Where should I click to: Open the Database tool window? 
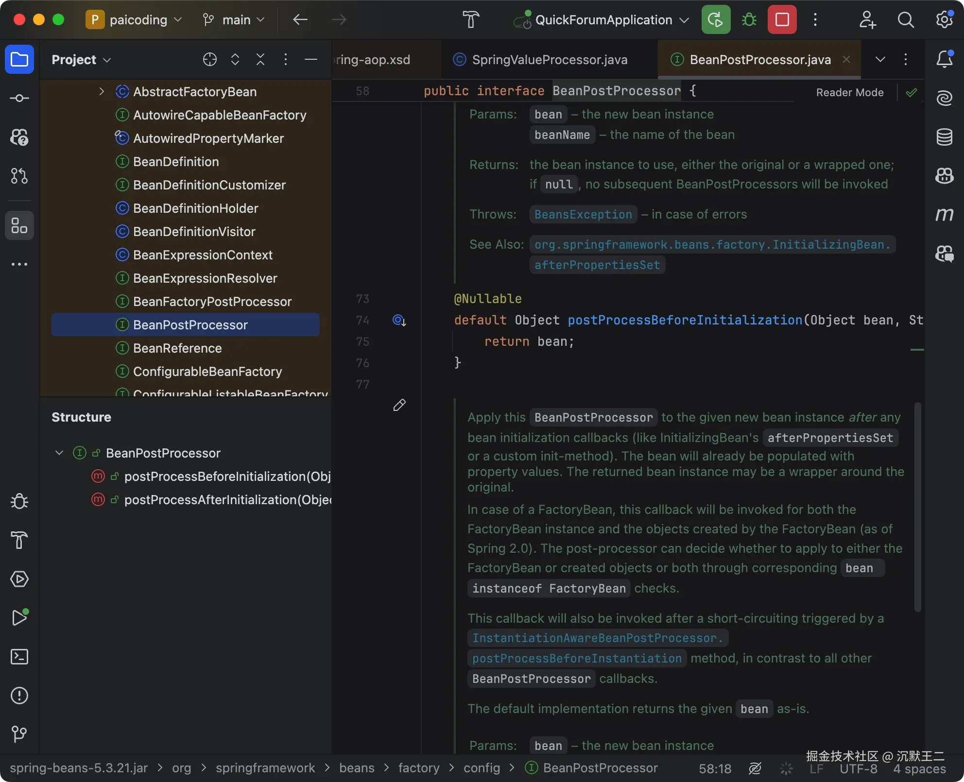click(945, 136)
